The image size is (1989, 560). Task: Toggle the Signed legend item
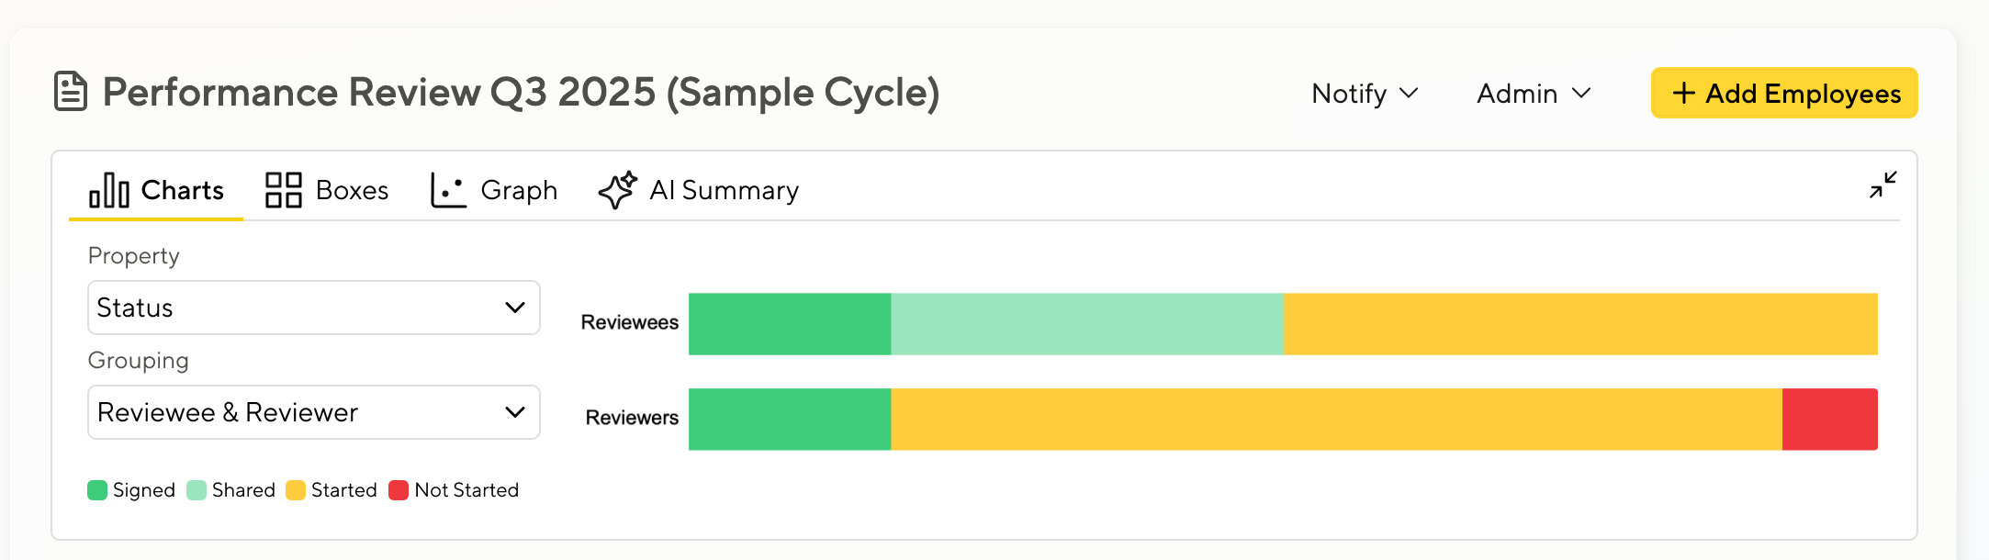(131, 490)
